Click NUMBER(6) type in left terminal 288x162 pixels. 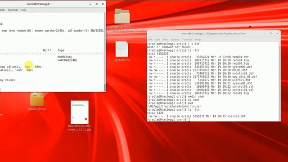(x=65, y=57)
